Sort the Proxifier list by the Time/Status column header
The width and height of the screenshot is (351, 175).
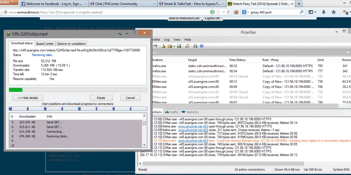click(x=244, y=60)
